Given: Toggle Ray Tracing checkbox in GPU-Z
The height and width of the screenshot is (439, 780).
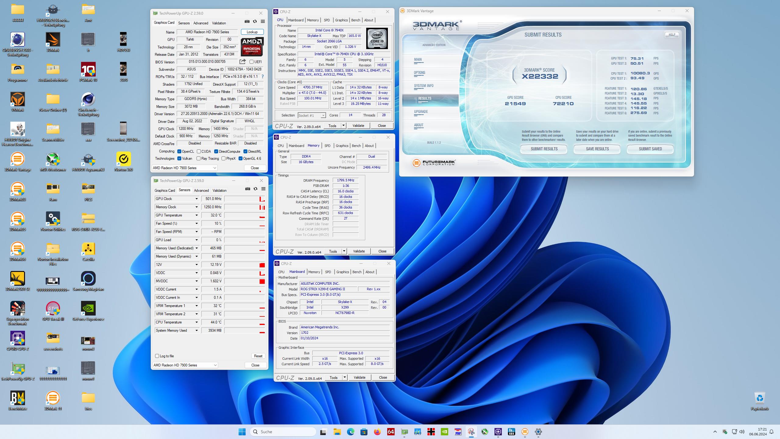Looking at the screenshot, I should pos(199,159).
